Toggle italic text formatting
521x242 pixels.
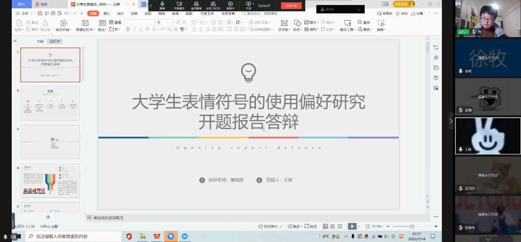[x=134, y=29]
